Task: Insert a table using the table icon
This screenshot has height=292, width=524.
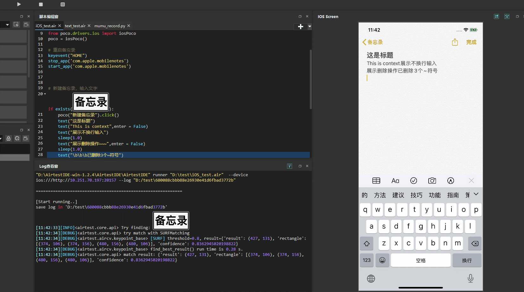Action: (x=376, y=181)
